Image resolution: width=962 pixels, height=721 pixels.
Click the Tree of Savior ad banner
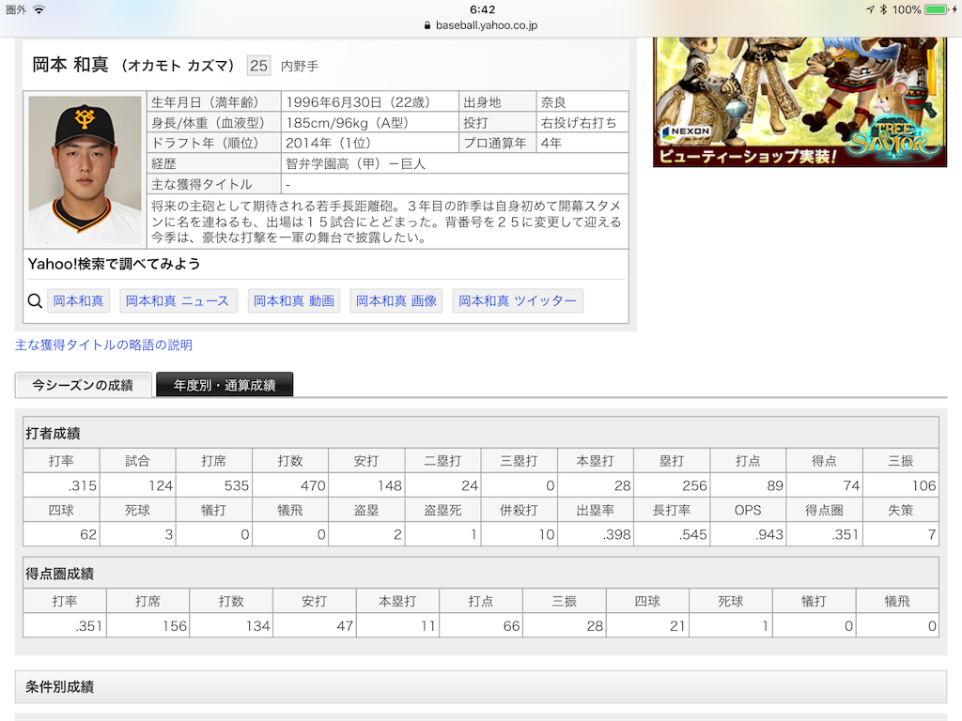point(800,101)
